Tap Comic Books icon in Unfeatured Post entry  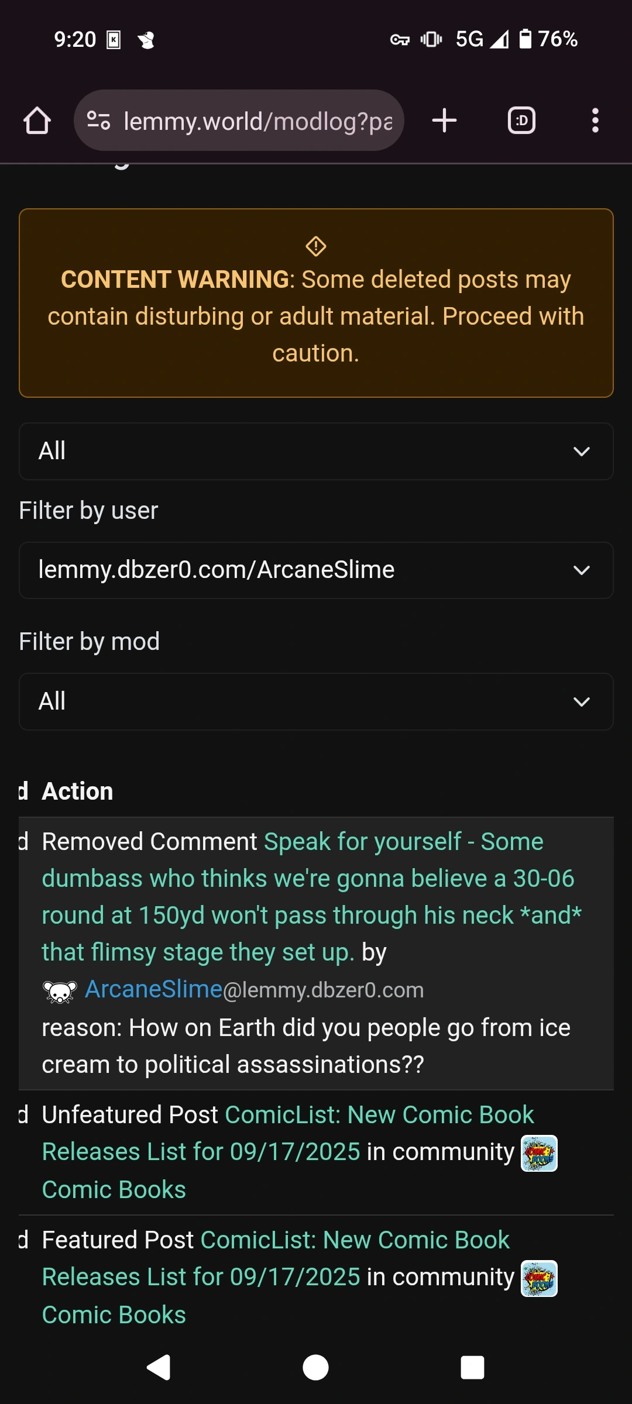(539, 1154)
